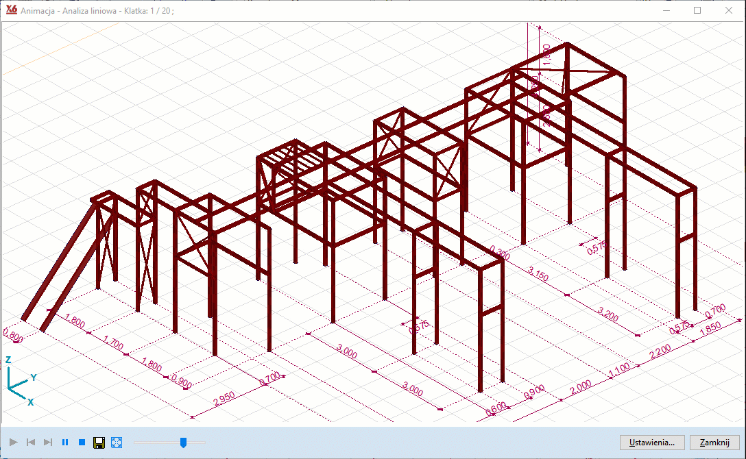Click the animation speed slider handle
Screen dimensions: 746x459
183,443
